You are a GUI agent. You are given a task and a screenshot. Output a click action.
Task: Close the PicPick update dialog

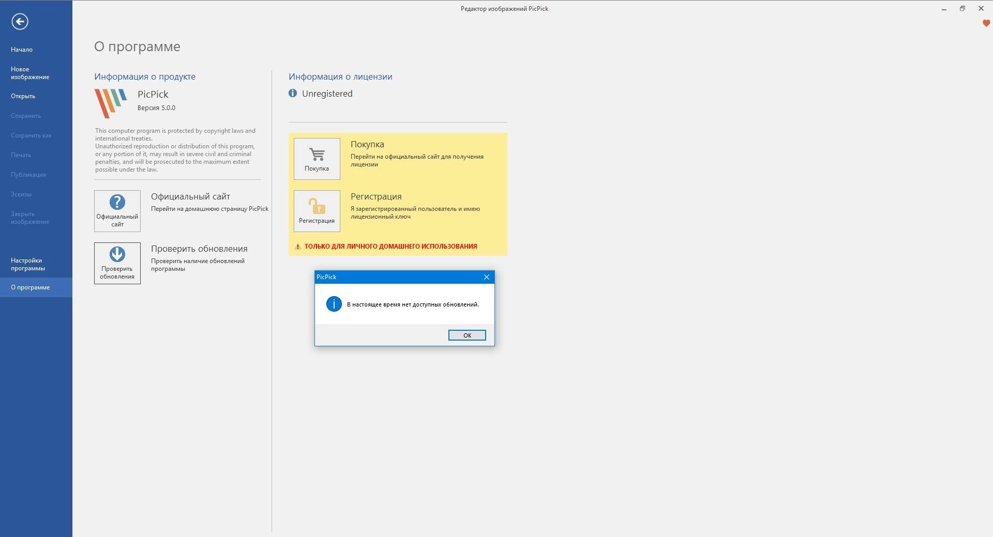(487, 277)
